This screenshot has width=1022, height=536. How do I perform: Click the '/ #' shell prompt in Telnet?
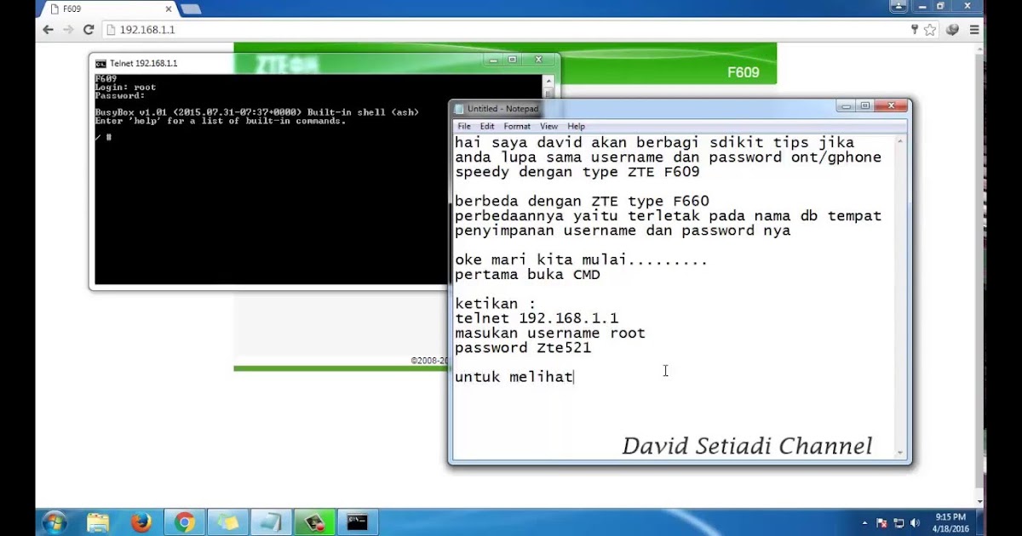pos(102,137)
